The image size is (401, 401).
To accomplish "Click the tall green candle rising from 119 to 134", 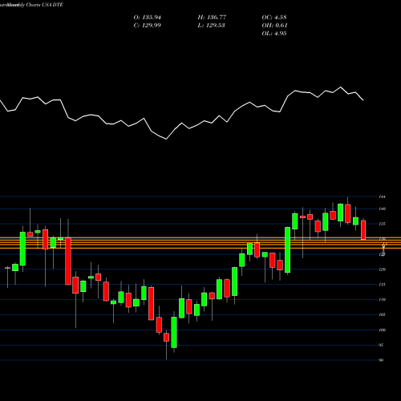I will [287, 249].
